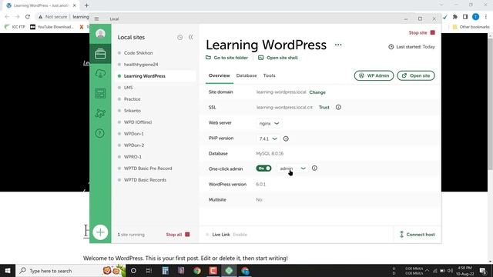Image resolution: width=493 pixels, height=277 pixels.
Task: Open the ICC FTP bookmark
Action: click(x=15, y=27)
